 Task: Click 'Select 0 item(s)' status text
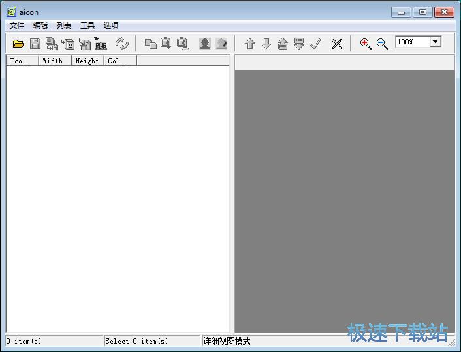[136, 341]
